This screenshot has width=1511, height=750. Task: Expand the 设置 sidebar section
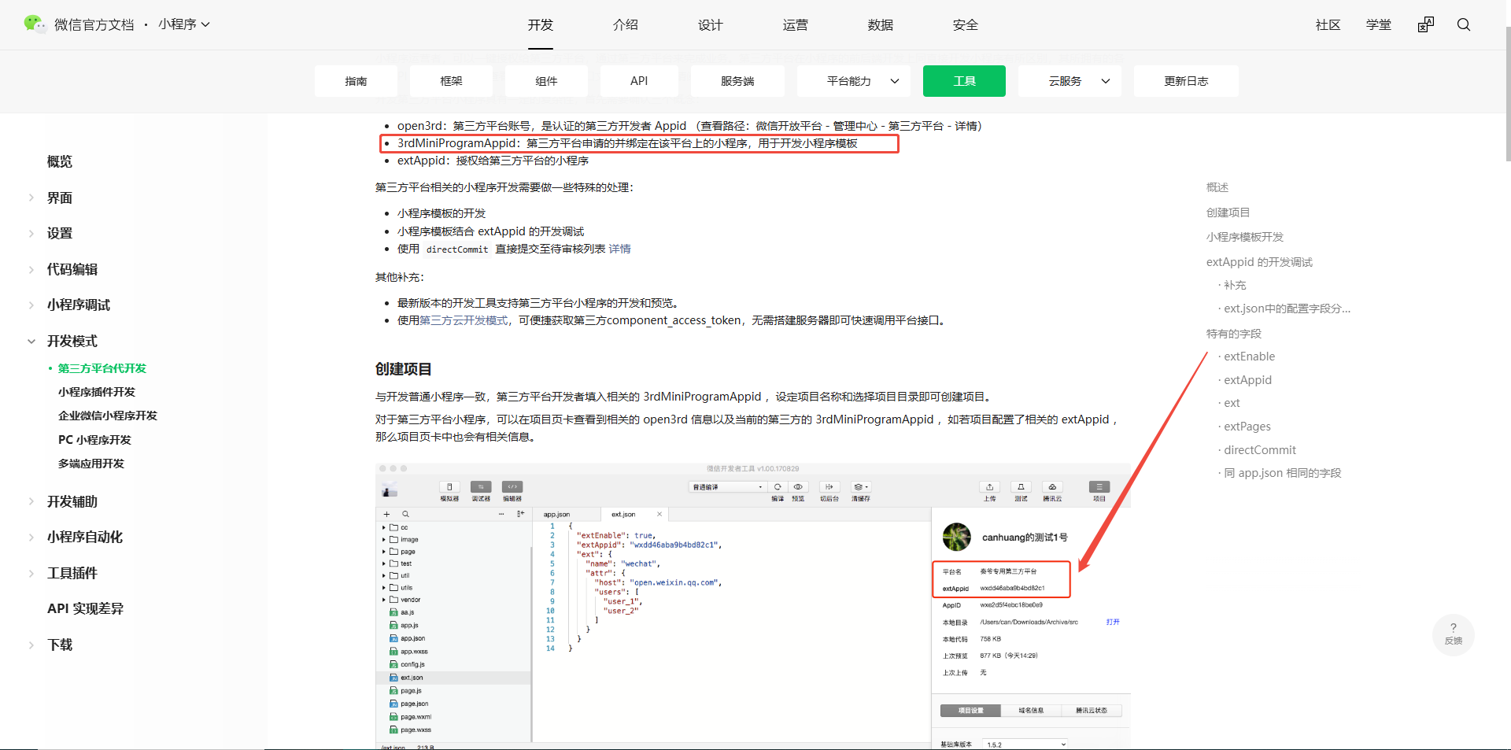coord(31,233)
